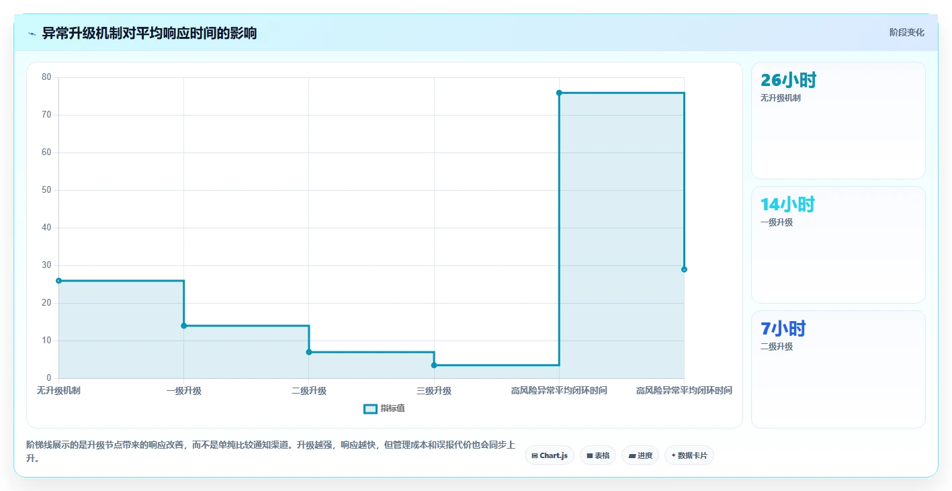This screenshot has width=952, height=491.
Task: Click the legend color box for 指标值
Action: click(370, 408)
